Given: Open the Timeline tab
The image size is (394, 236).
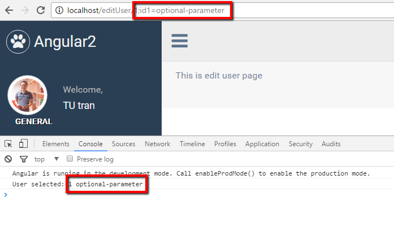Looking at the screenshot, I should 192,144.
